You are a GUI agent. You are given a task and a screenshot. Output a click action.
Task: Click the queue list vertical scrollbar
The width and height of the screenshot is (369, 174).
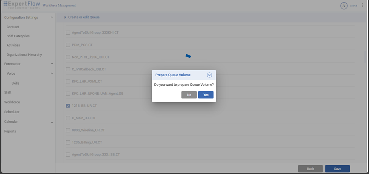pos(365,57)
